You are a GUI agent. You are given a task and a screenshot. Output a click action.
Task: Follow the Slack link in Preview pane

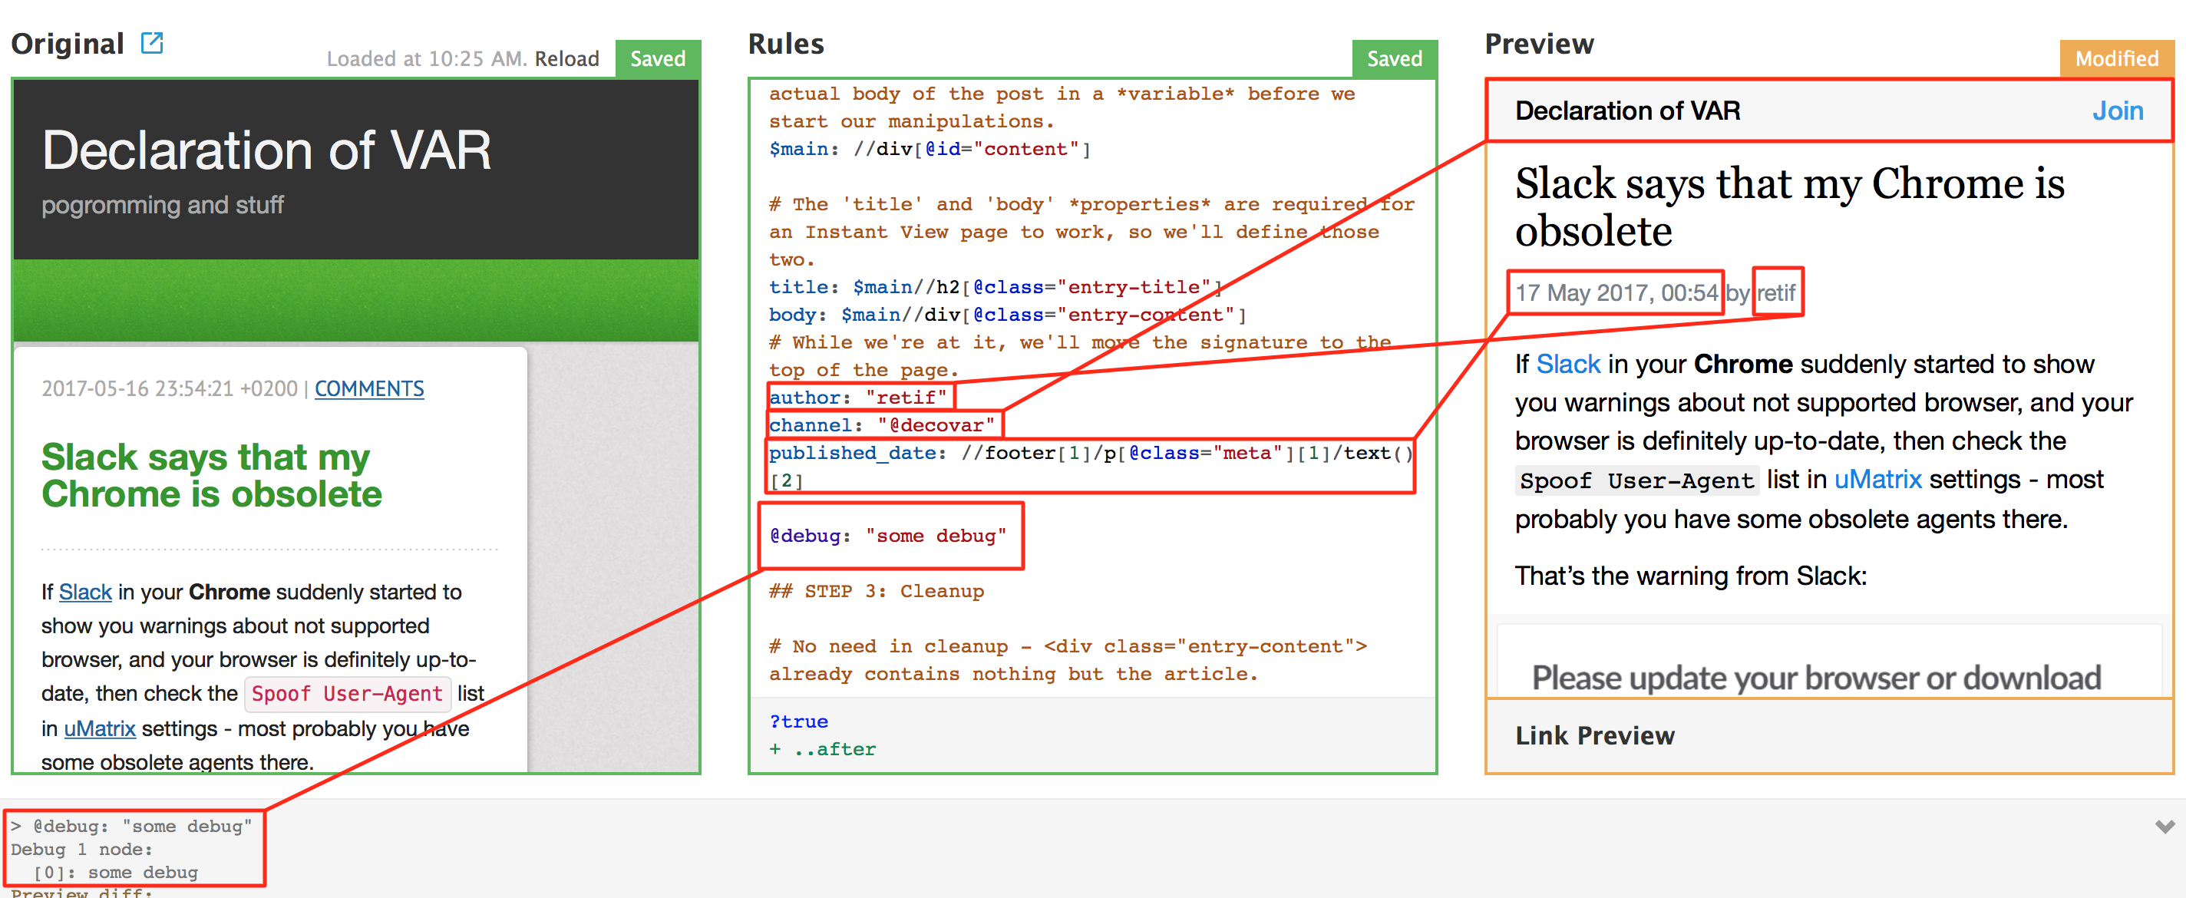tap(1568, 364)
